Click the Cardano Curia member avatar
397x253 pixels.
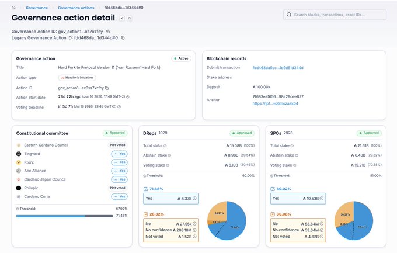pyautogui.click(x=19, y=197)
